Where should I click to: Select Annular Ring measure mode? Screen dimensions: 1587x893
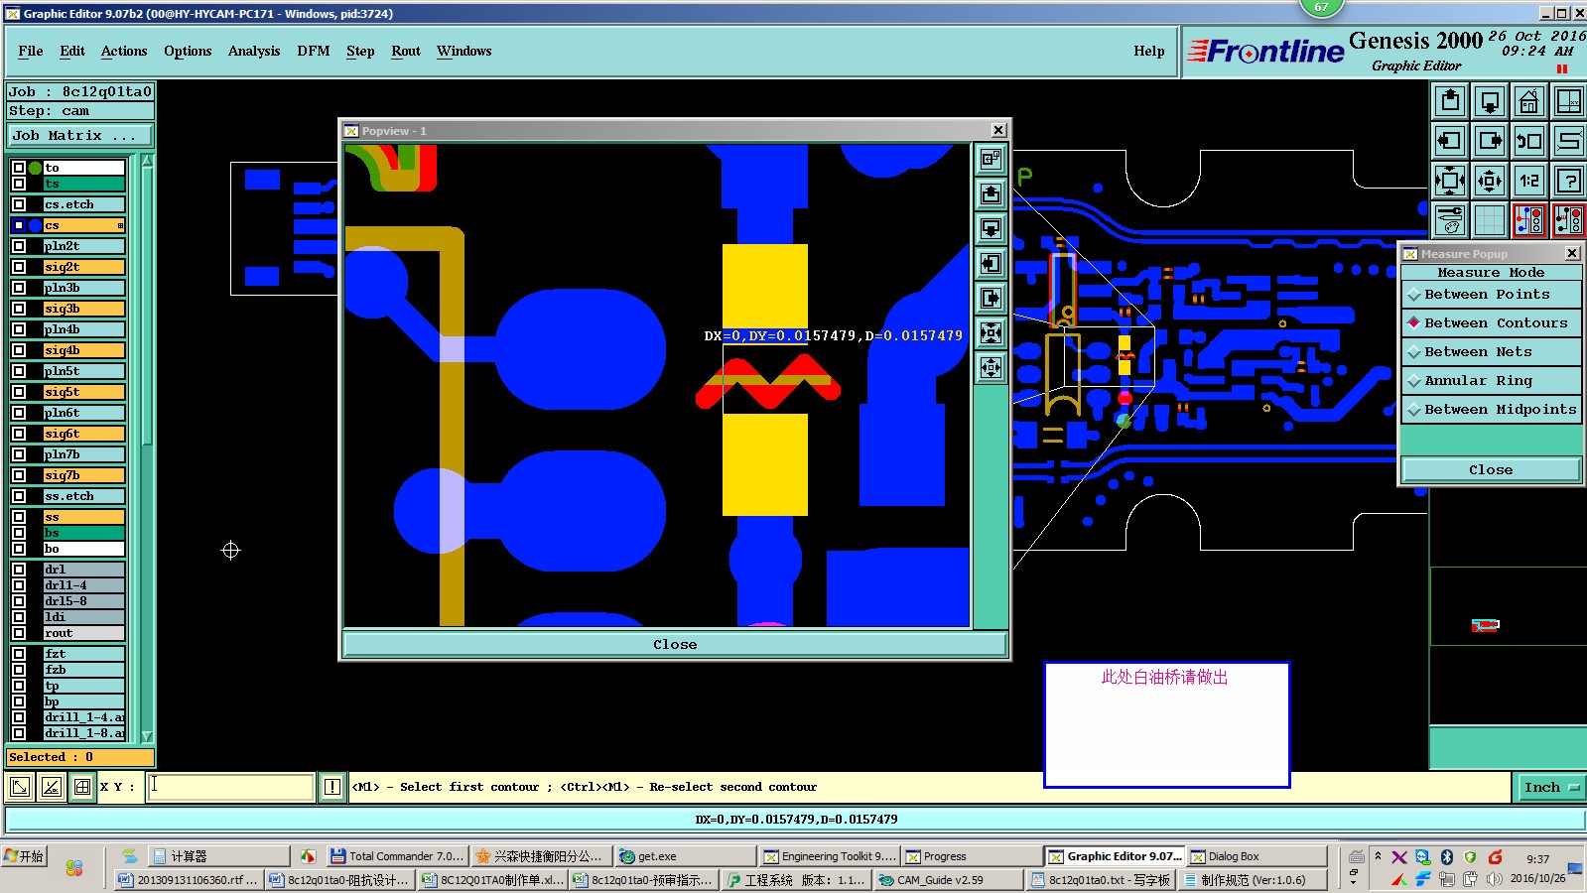click(1490, 381)
